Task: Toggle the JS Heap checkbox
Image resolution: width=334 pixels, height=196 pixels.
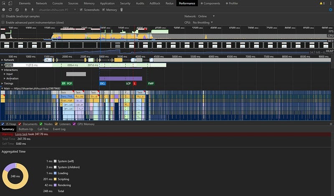Action: [x=3, y=124]
